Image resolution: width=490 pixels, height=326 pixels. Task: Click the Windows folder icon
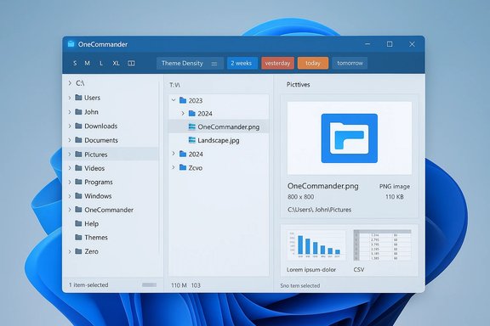78,195
